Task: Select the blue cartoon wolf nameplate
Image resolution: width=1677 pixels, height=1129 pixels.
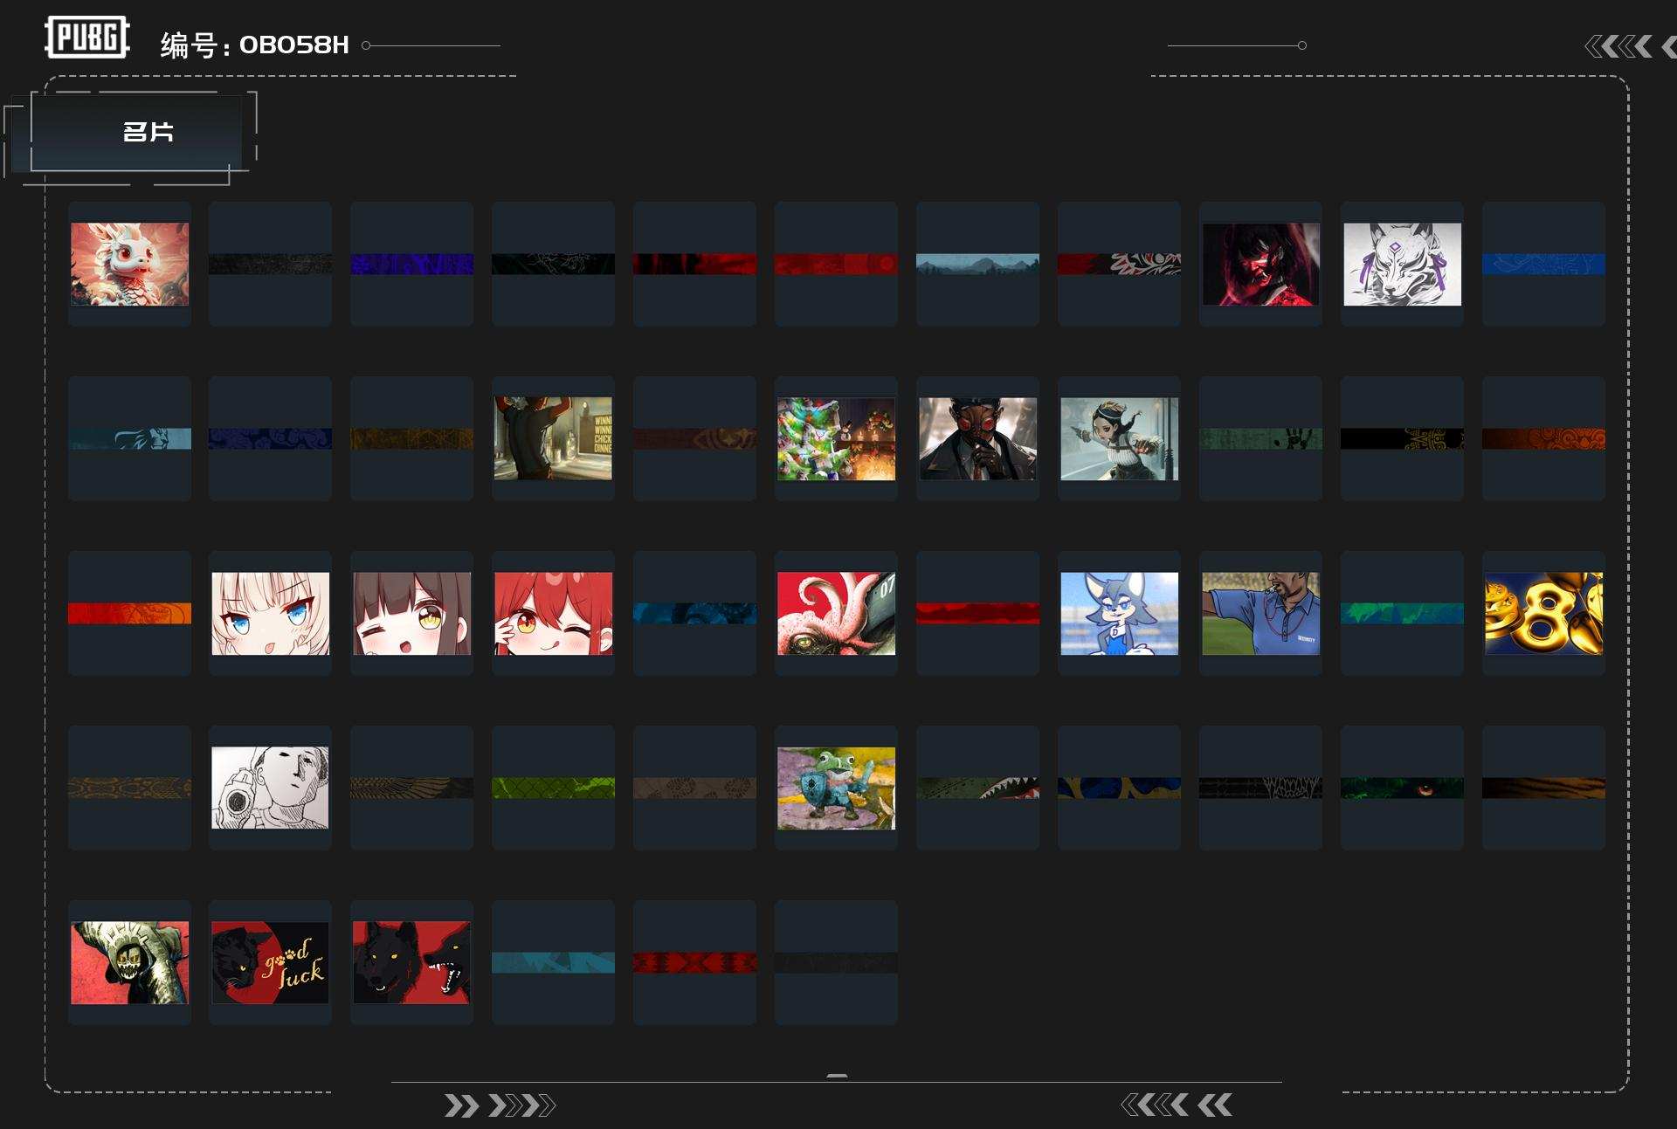Action: 1120,613
